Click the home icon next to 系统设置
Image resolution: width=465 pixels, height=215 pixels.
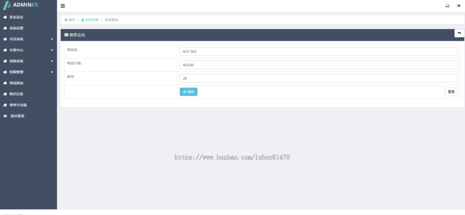(x=5, y=28)
